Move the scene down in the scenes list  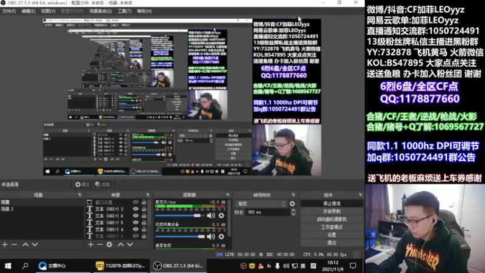pos(35,244)
